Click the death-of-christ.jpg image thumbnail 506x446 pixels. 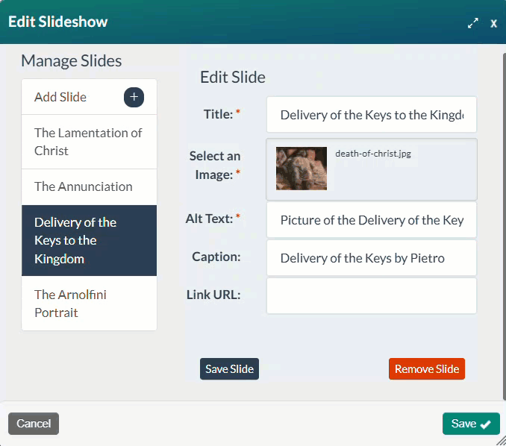301,169
